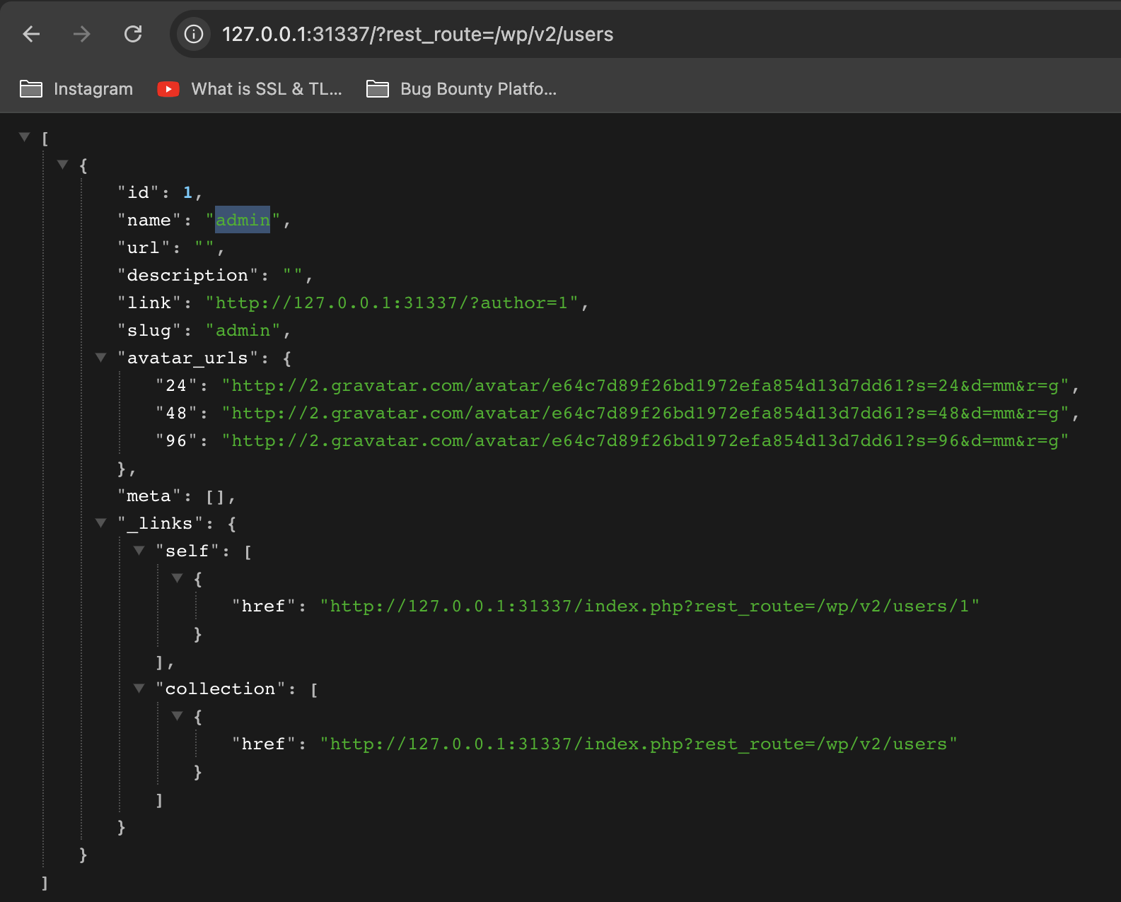1121x902 pixels.
Task: Click the "_links" key
Action: (x=160, y=523)
